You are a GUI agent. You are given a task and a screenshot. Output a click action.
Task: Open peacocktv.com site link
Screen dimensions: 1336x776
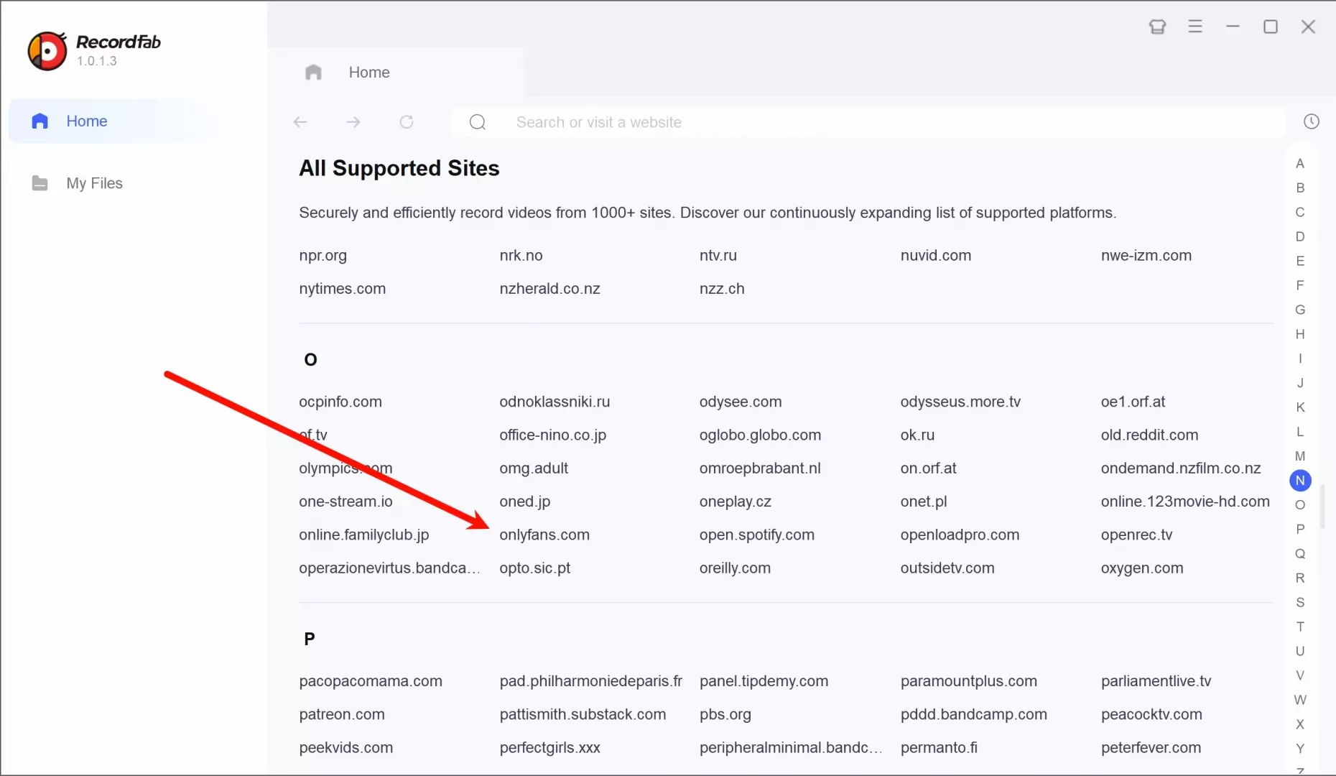pos(1151,715)
